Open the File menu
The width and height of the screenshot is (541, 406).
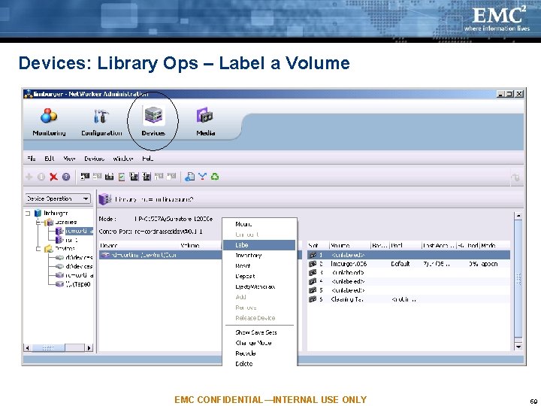point(31,159)
